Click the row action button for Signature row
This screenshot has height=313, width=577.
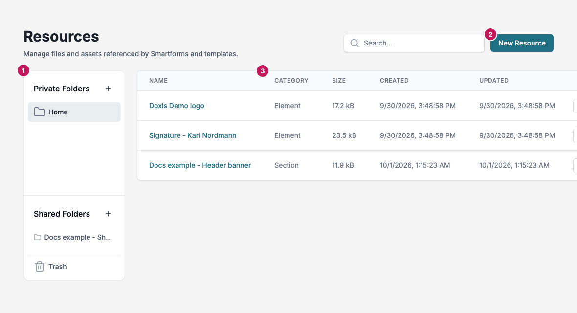[575, 136]
